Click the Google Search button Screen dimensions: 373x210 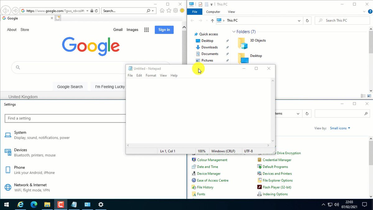(70, 87)
